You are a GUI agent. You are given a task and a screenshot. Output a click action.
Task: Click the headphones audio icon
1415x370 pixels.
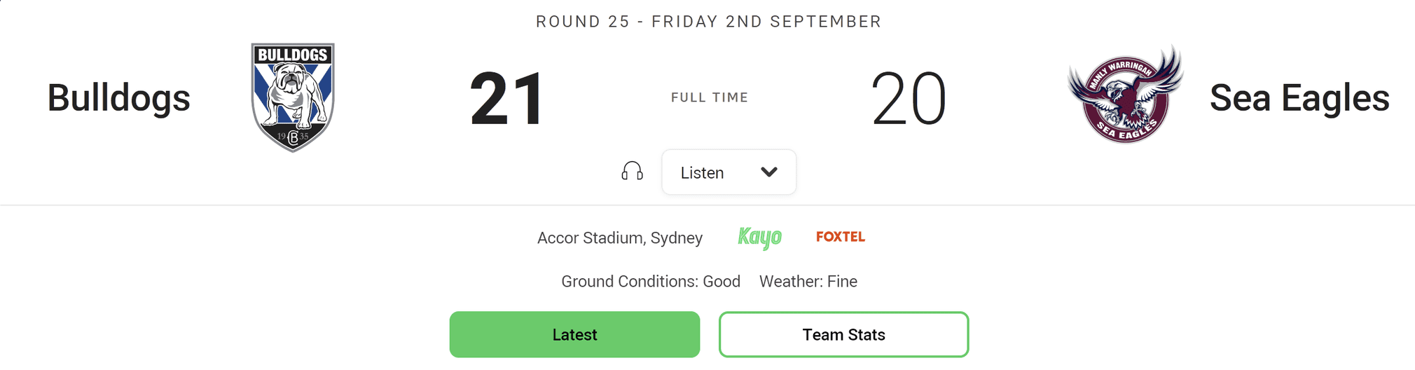coord(632,172)
